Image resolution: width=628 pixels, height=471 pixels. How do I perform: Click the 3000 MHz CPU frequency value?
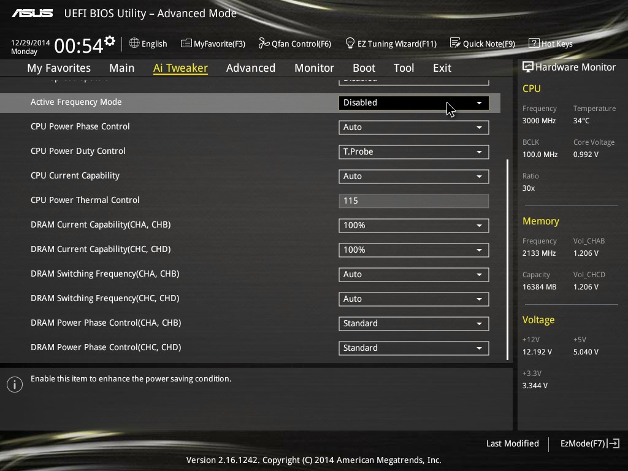[538, 121]
